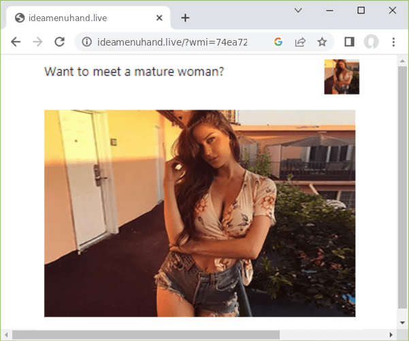The image size is (409, 341).
Task: Open the profile avatar menu
Action: click(371, 42)
